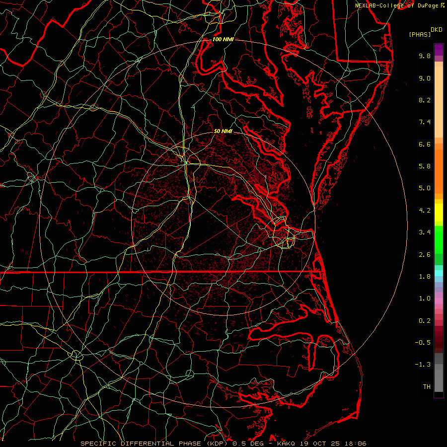447x447 pixels.
Task: Select the 9.0 scale label
Action: [425, 78]
